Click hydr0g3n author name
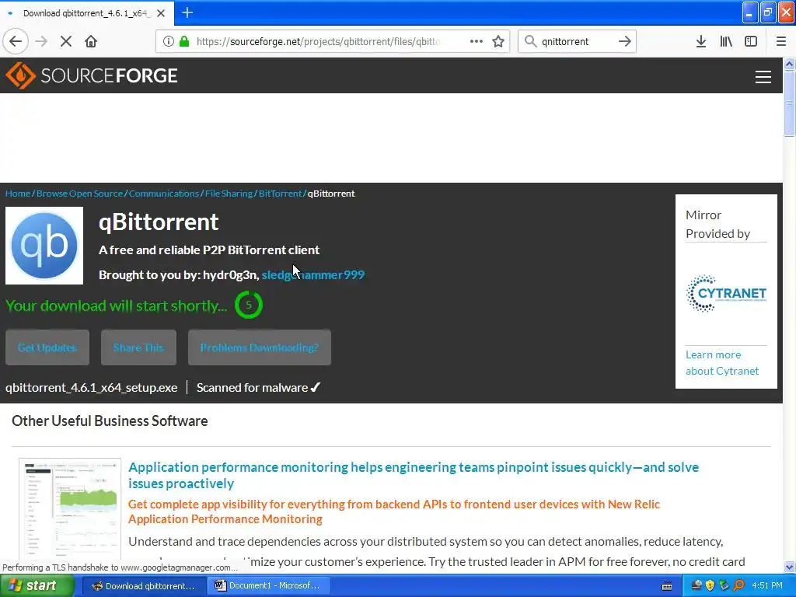Viewport: 796px width, 597px height. [x=229, y=275]
